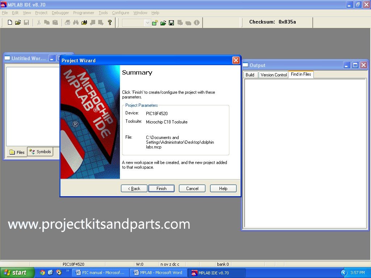Switch to the Version Control tab
The width and height of the screenshot is (371, 278).
(x=274, y=75)
